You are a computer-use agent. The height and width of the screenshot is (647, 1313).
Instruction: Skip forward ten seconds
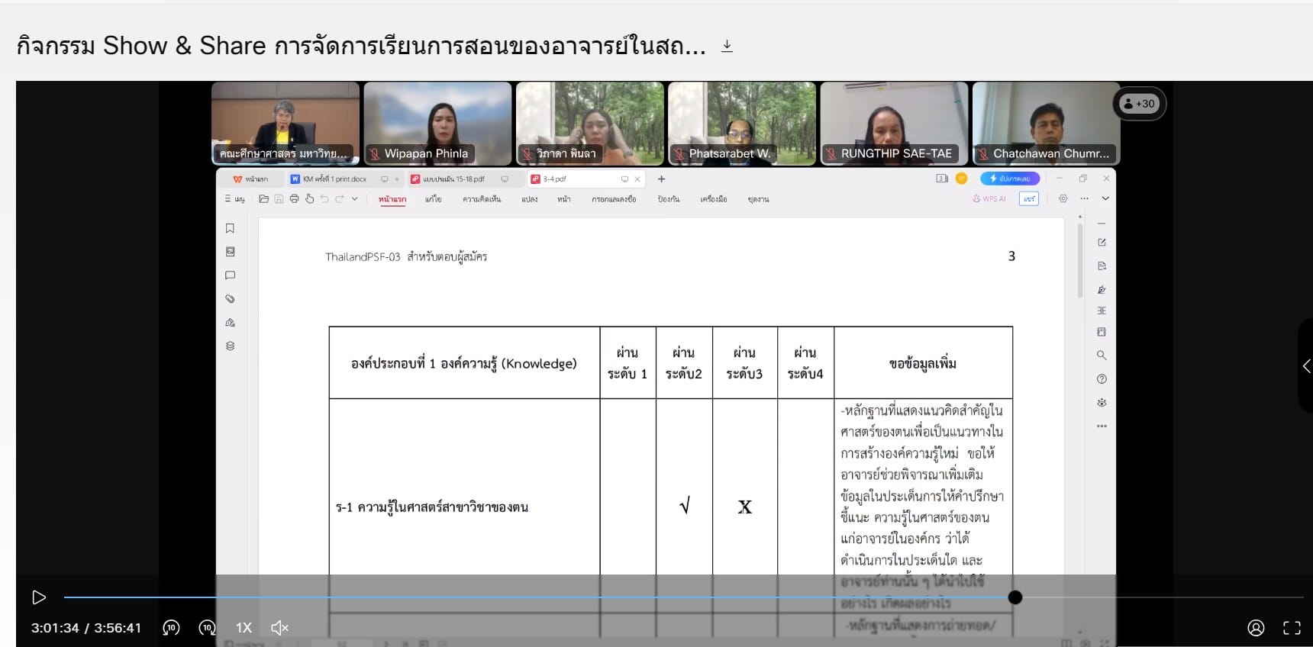(207, 628)
